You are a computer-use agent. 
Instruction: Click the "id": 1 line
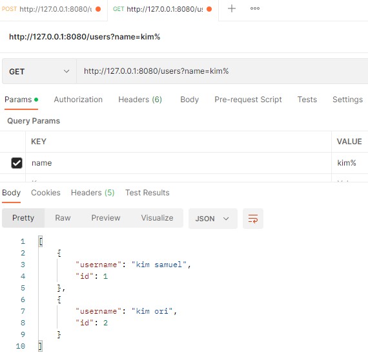point(92,276)
